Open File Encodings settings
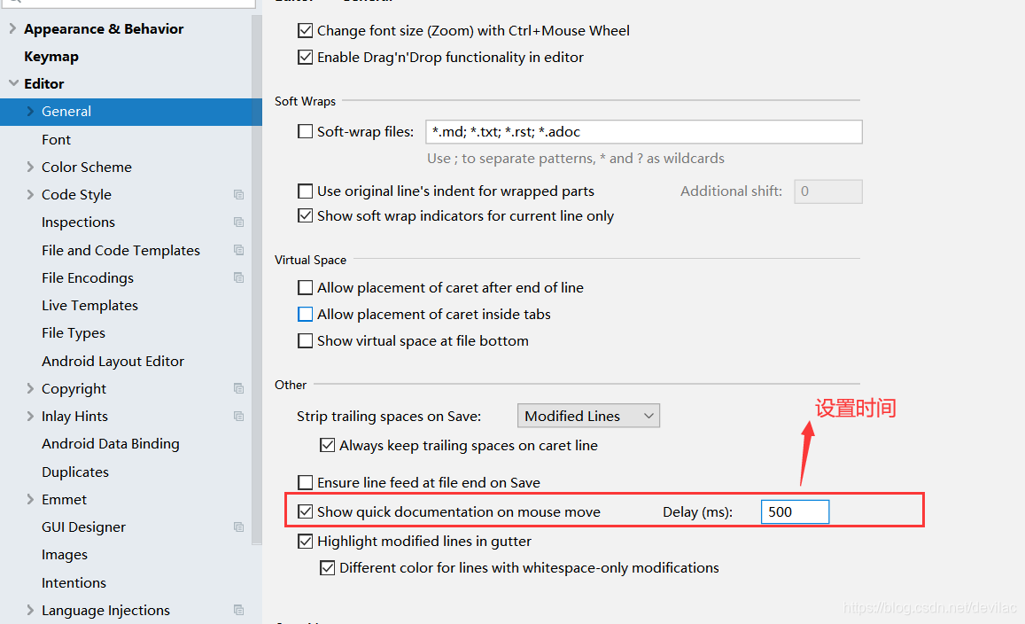 click(88, 278)
